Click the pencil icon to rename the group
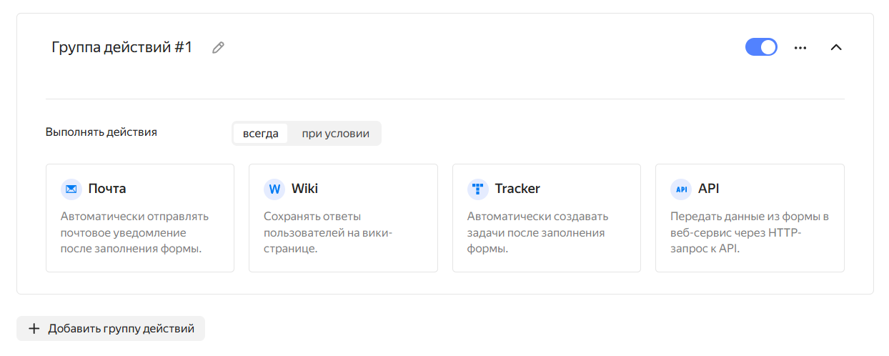The image size is (889, 356). 219,48
